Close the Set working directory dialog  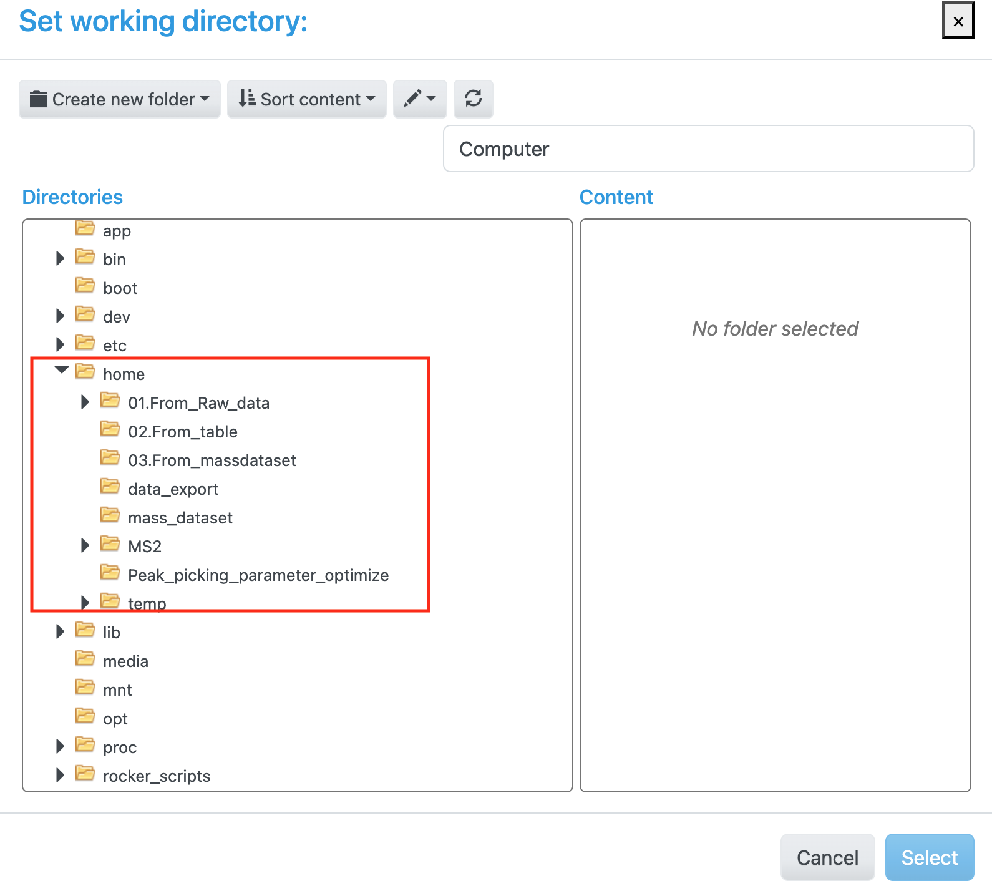[x=958, y=21]
